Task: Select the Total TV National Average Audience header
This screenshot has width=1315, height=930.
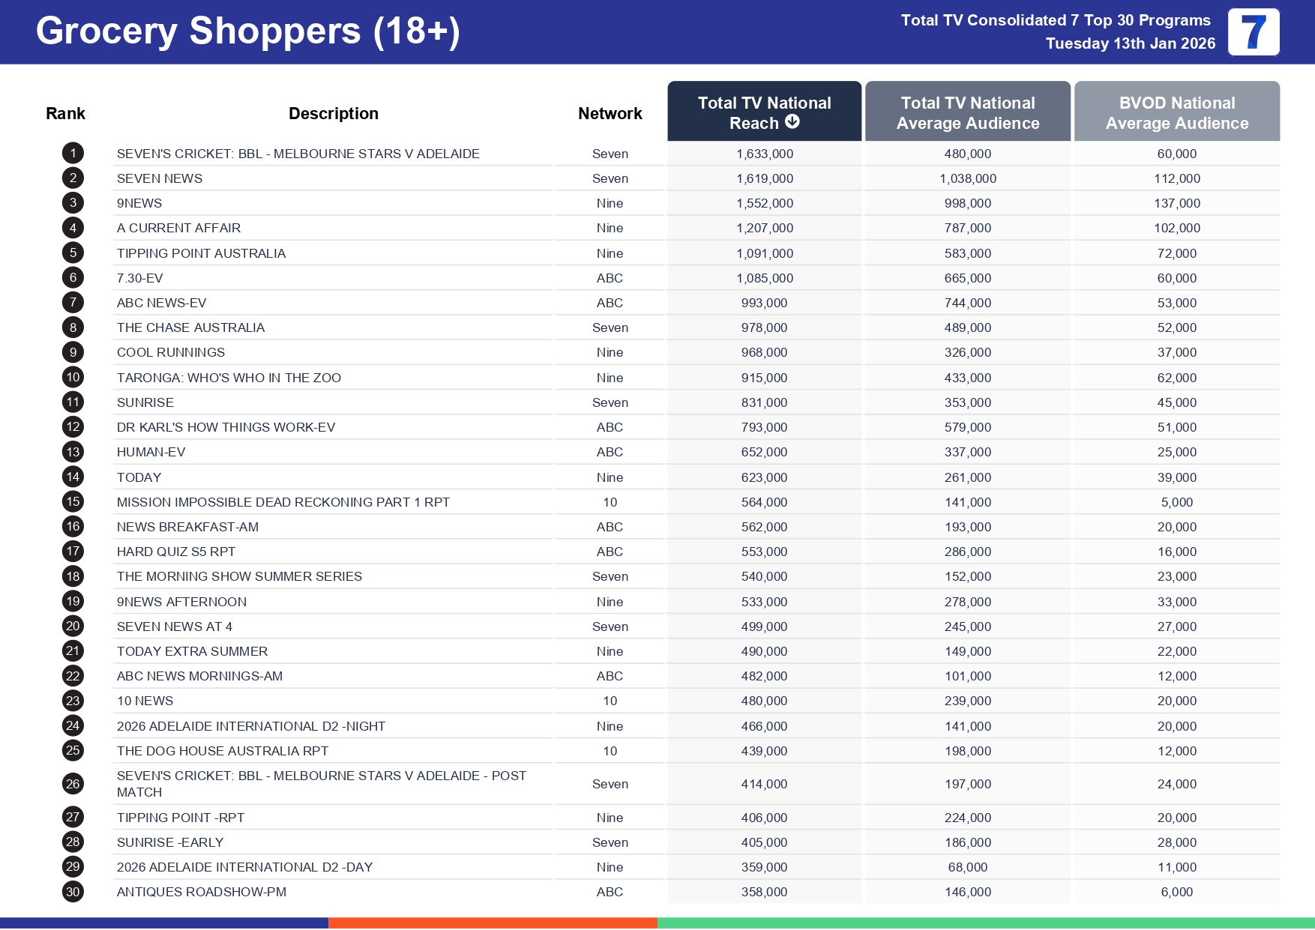Action: tap(967, 112)
